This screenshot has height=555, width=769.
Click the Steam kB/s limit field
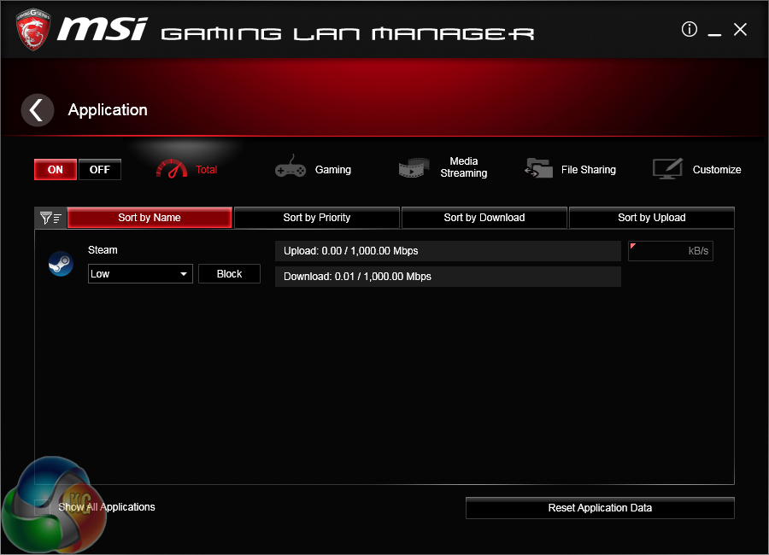[x=671, y=251]
